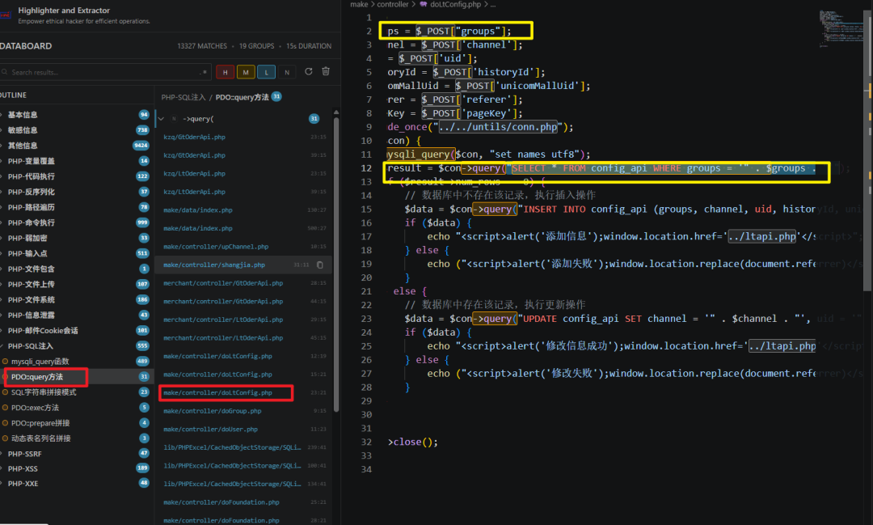Viewport: 873px width, 525px height.
Task: Open PHP-SSRF in the outline
Action: (24, 454)
